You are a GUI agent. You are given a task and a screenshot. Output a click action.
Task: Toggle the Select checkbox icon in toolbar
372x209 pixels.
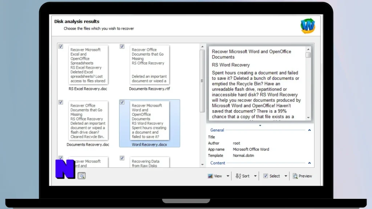click(266, 176)
